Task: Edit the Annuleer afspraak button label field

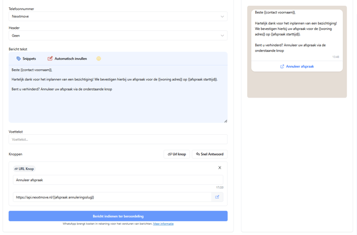Action: tap(118, 180)
